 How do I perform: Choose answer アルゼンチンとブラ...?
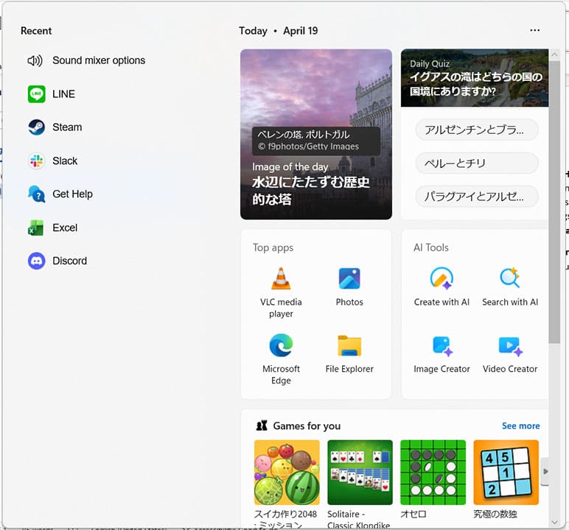click(x=476, y=130)
